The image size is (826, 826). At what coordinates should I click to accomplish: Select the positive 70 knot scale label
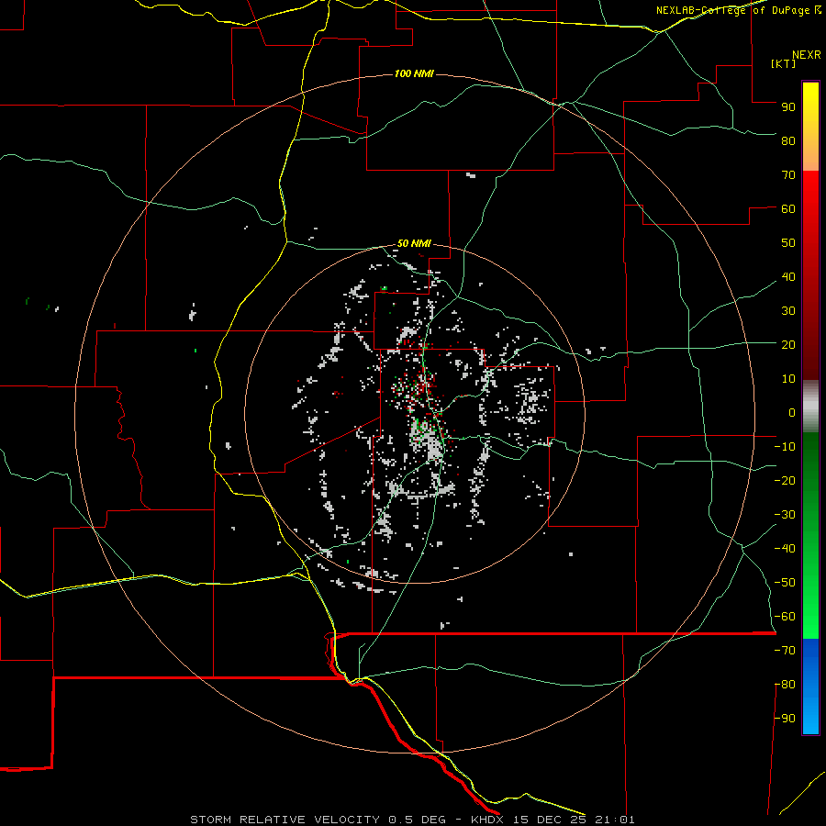click(x=788, y=175)
